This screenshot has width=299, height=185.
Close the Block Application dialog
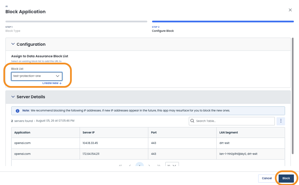point(290,10)
